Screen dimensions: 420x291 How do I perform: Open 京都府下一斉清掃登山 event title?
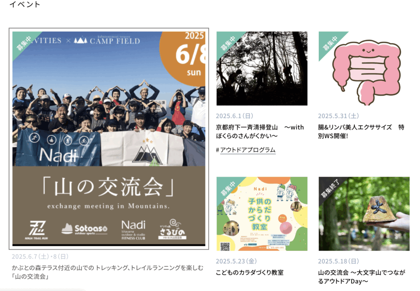pyautogui.click(x=260, y=131)
